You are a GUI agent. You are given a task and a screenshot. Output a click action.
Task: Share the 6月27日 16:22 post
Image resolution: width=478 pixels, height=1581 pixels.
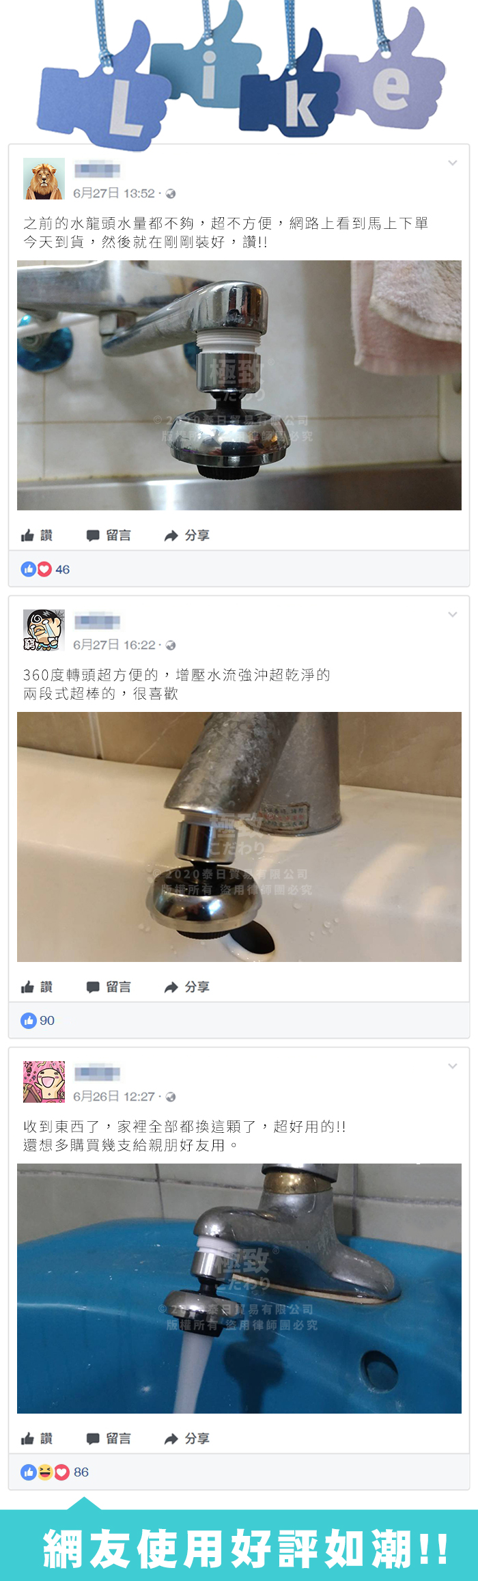[187, 987]
